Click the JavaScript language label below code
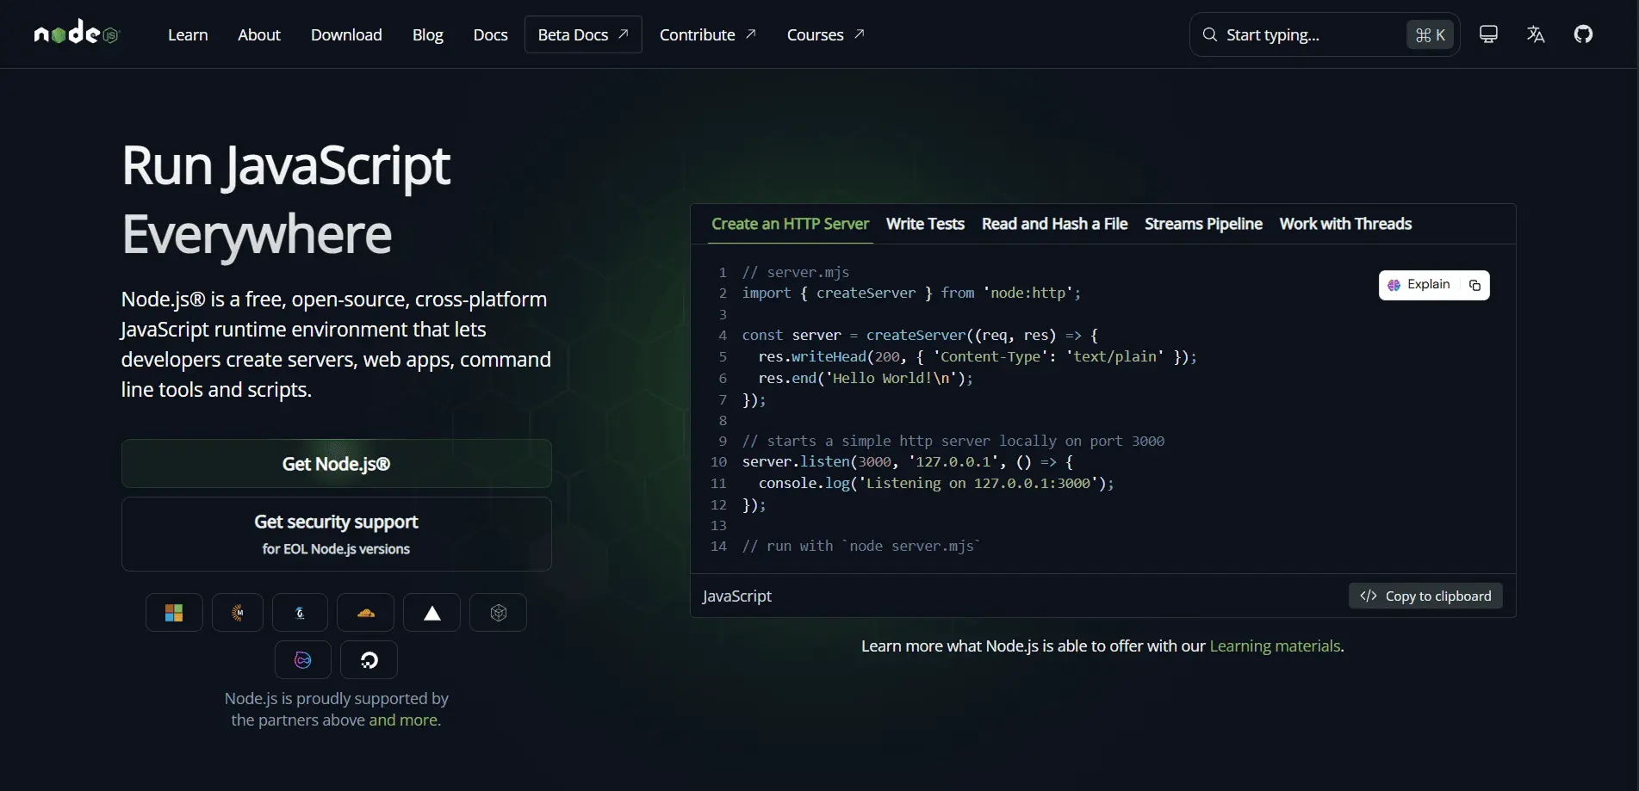The height and width of the screenshot is (791, 1639). (x=737, y=596)
